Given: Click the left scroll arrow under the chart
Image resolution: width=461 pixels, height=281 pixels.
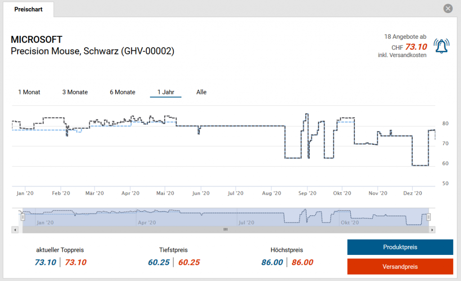Looking at the screenshot, I should pyautogui.click(x=15, y=230).
